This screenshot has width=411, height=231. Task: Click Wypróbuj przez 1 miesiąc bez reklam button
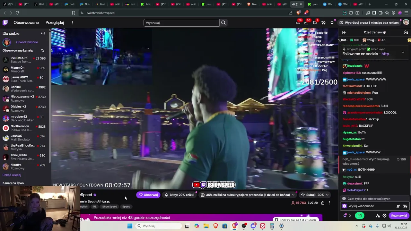pyautogui.click(x=369, y=23)
